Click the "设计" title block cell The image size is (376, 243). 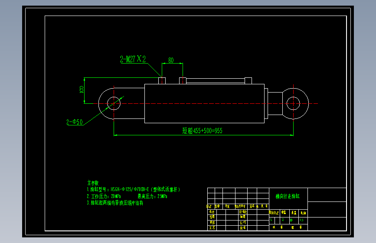[212, 212]
